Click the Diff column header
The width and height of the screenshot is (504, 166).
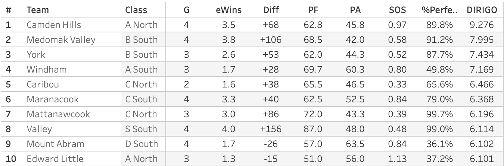271,10
